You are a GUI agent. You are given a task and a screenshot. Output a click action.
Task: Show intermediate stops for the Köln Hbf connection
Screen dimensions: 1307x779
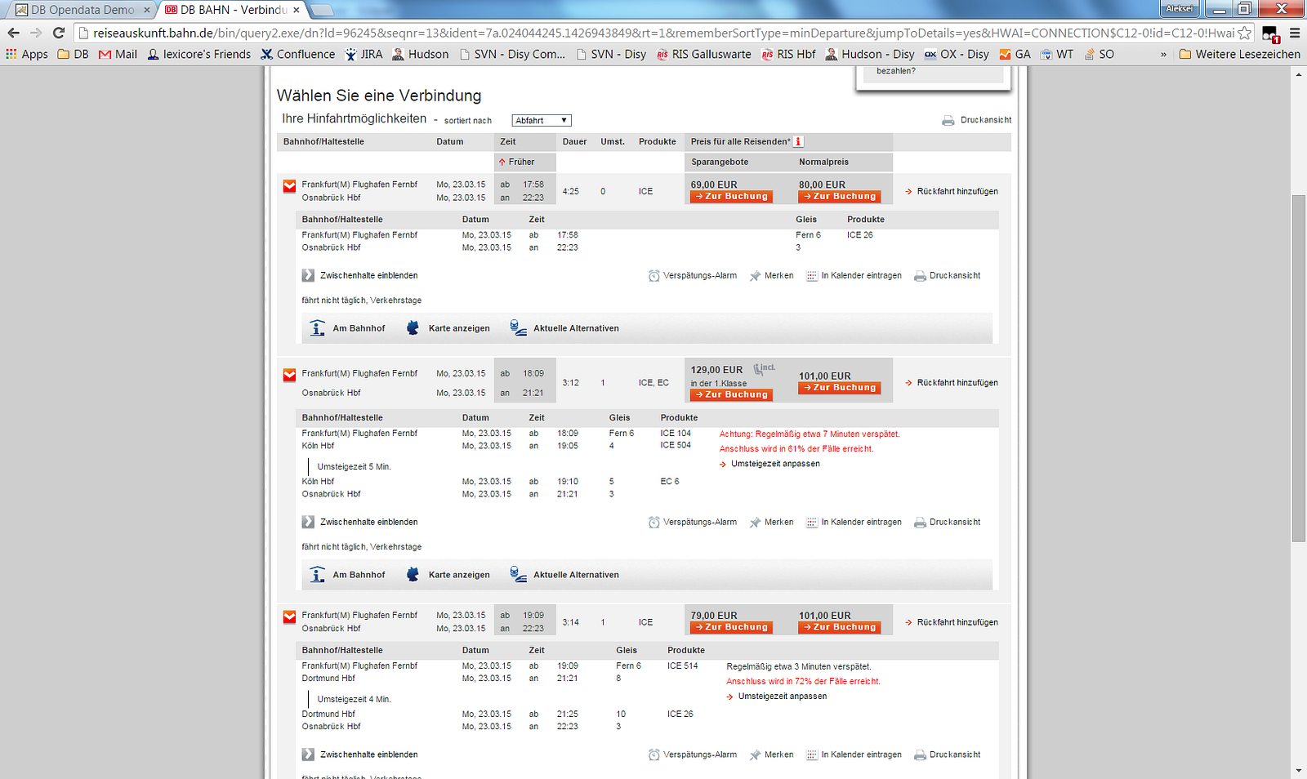coord(359,522)
